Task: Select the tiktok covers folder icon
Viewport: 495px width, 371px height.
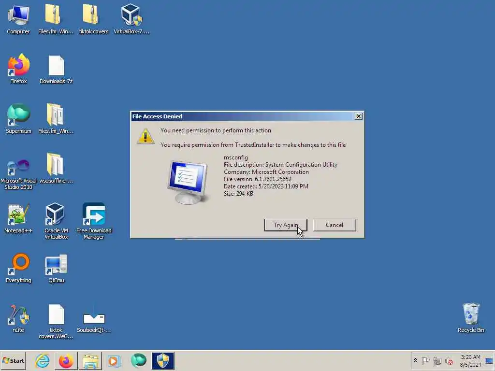Action: 93,18
